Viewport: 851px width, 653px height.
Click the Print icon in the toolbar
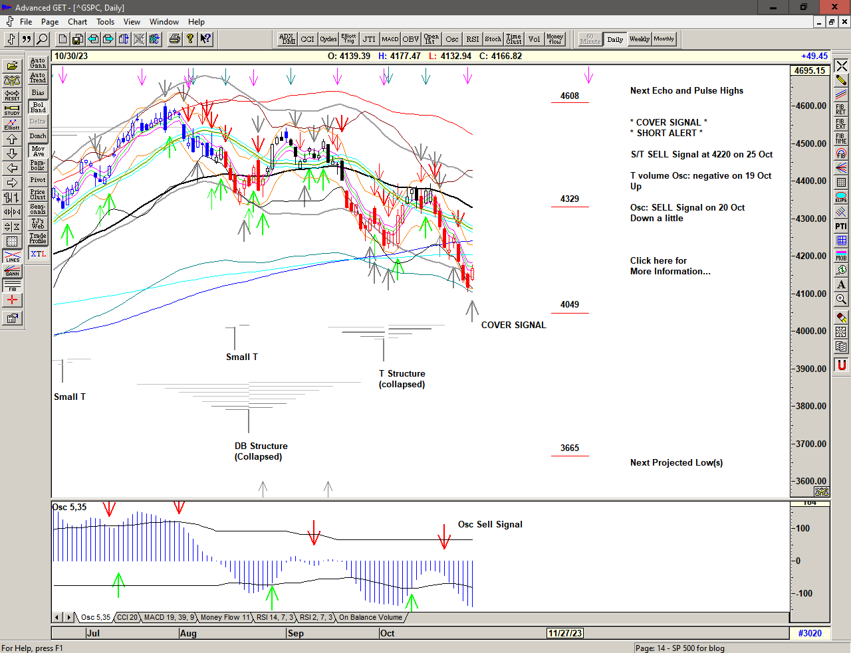coord(175,39)
